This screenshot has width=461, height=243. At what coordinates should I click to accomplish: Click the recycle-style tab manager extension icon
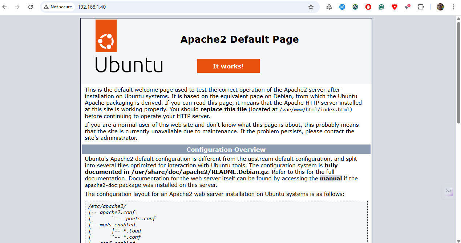point(329,7)
